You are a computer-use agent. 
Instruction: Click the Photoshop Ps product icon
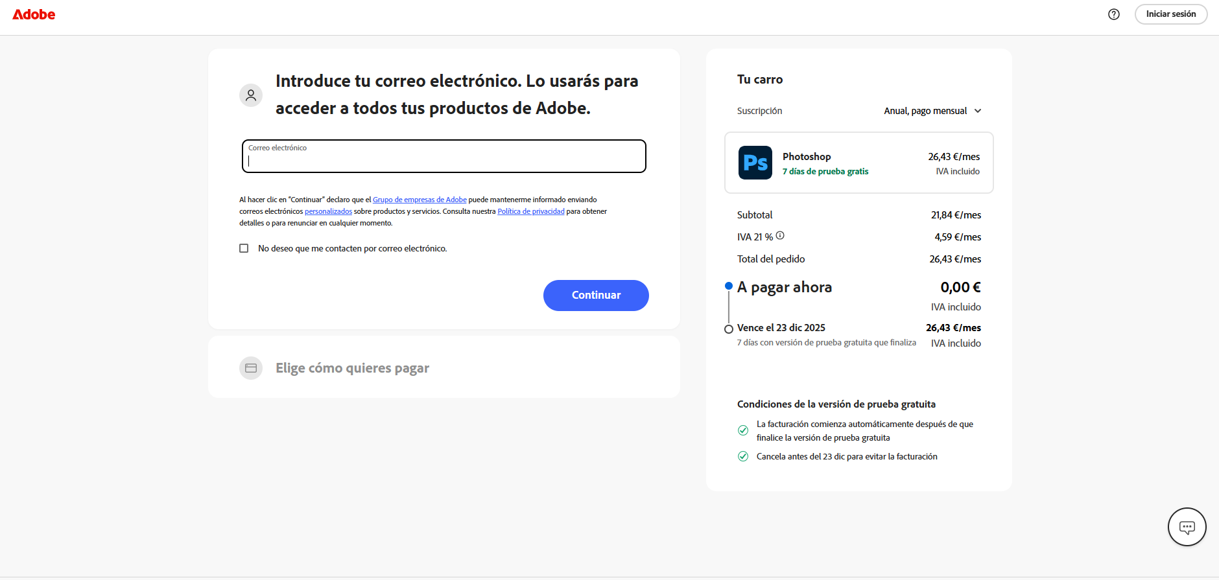point(755,163)
